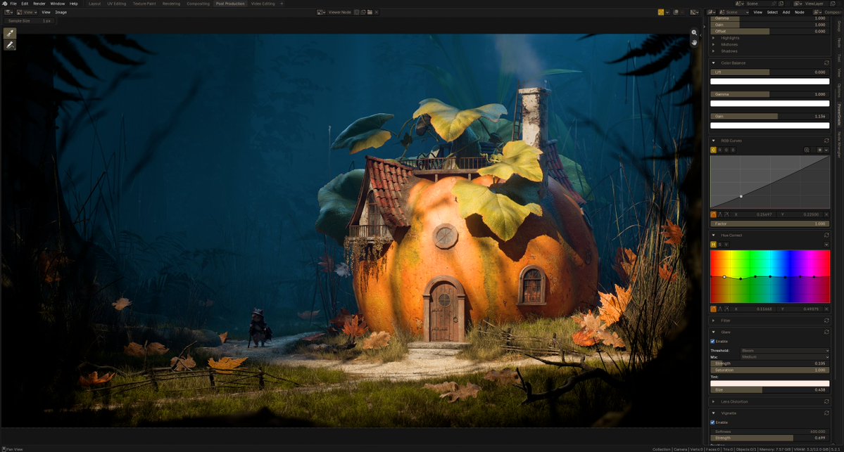
Task: Click the Blender logo icon
Action: coord(5,4)
